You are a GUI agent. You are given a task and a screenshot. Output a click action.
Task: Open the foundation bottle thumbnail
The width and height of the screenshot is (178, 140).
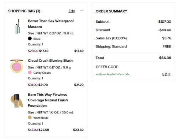17,101
